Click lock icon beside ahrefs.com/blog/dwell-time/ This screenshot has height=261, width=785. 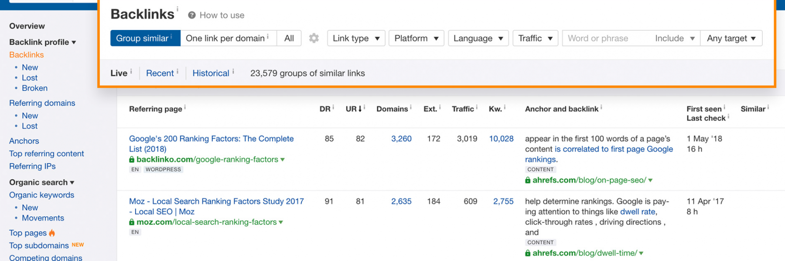(528, 253)
